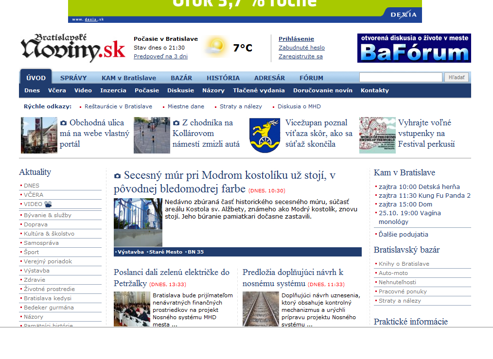The image size is (493, 359).
Task: Open Kultúra & školstvo category
Action: tap(49, 234)
